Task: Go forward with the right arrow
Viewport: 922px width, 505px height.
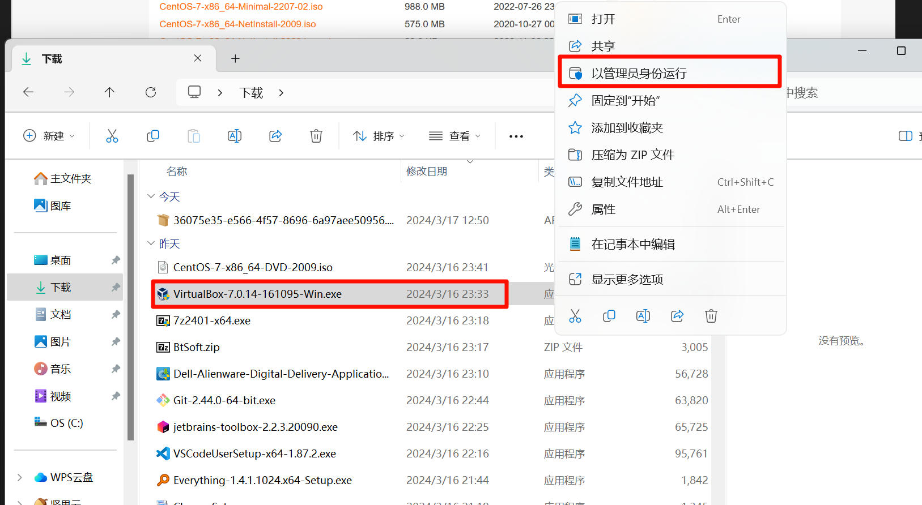Action: 69,92
